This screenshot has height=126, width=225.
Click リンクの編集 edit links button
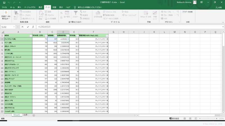pos(51,18)
